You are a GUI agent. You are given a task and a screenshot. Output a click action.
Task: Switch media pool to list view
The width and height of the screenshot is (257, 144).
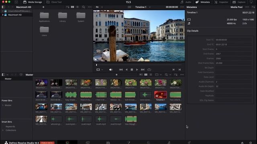(x=151, y=75)
